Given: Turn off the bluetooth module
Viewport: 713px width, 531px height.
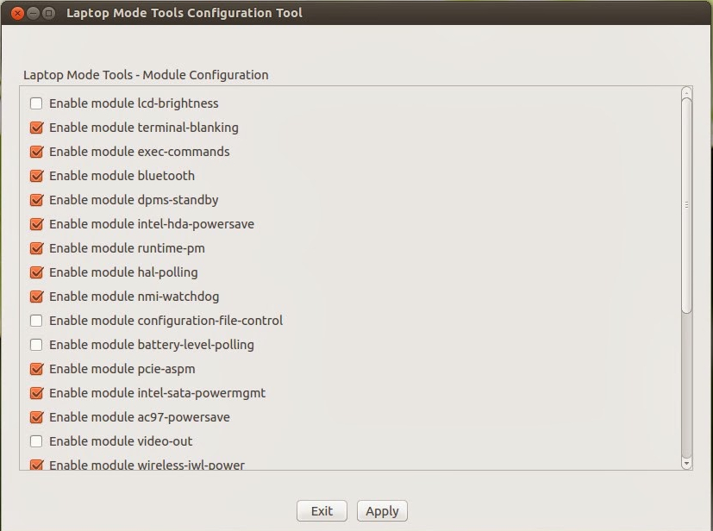Looking at the screenshot, I should (36, 176).
